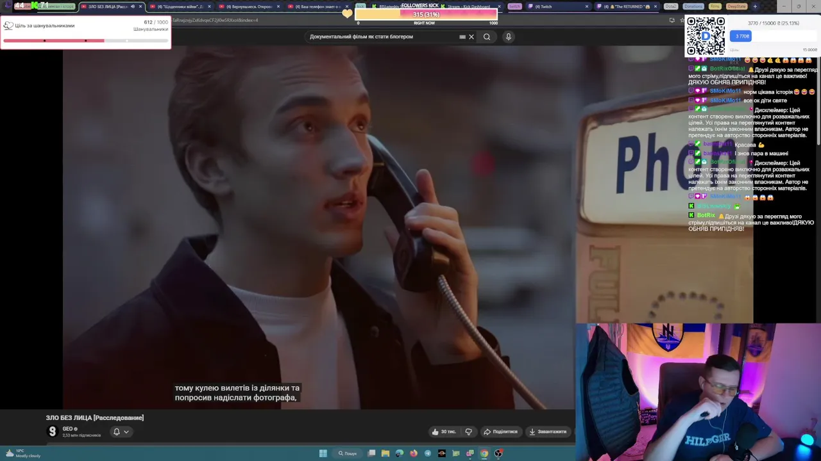Screen dimensions: 821x461
Task: Click the 2,53 млн підписників text
Action: [x=81, y=435]
